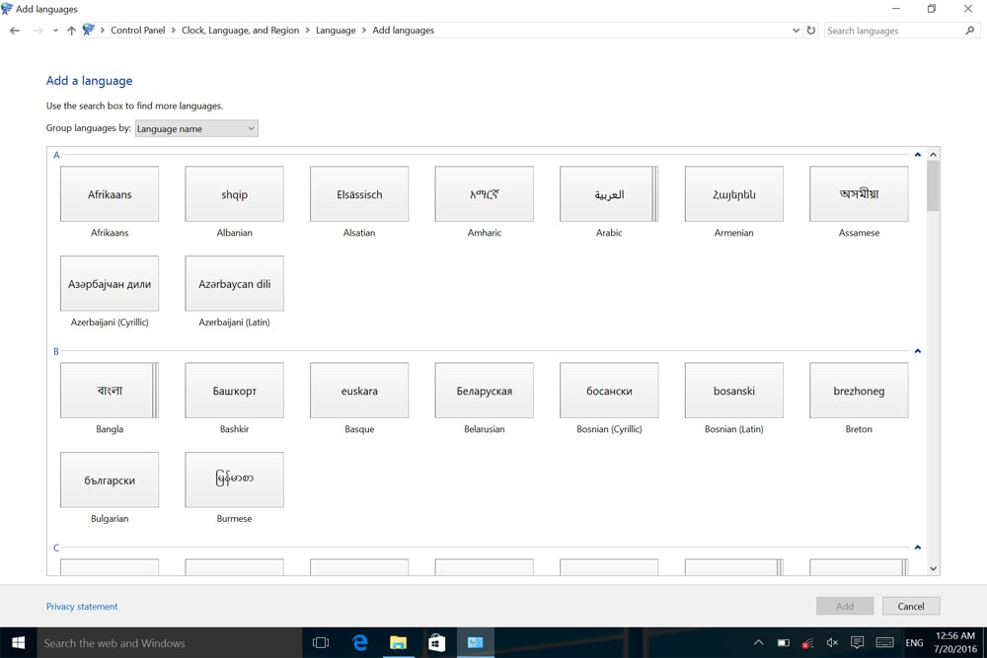Viewport: 987px width, 658px height.
Task: Click the language list vertical scrollbar thumb
Action: [933, 185]
